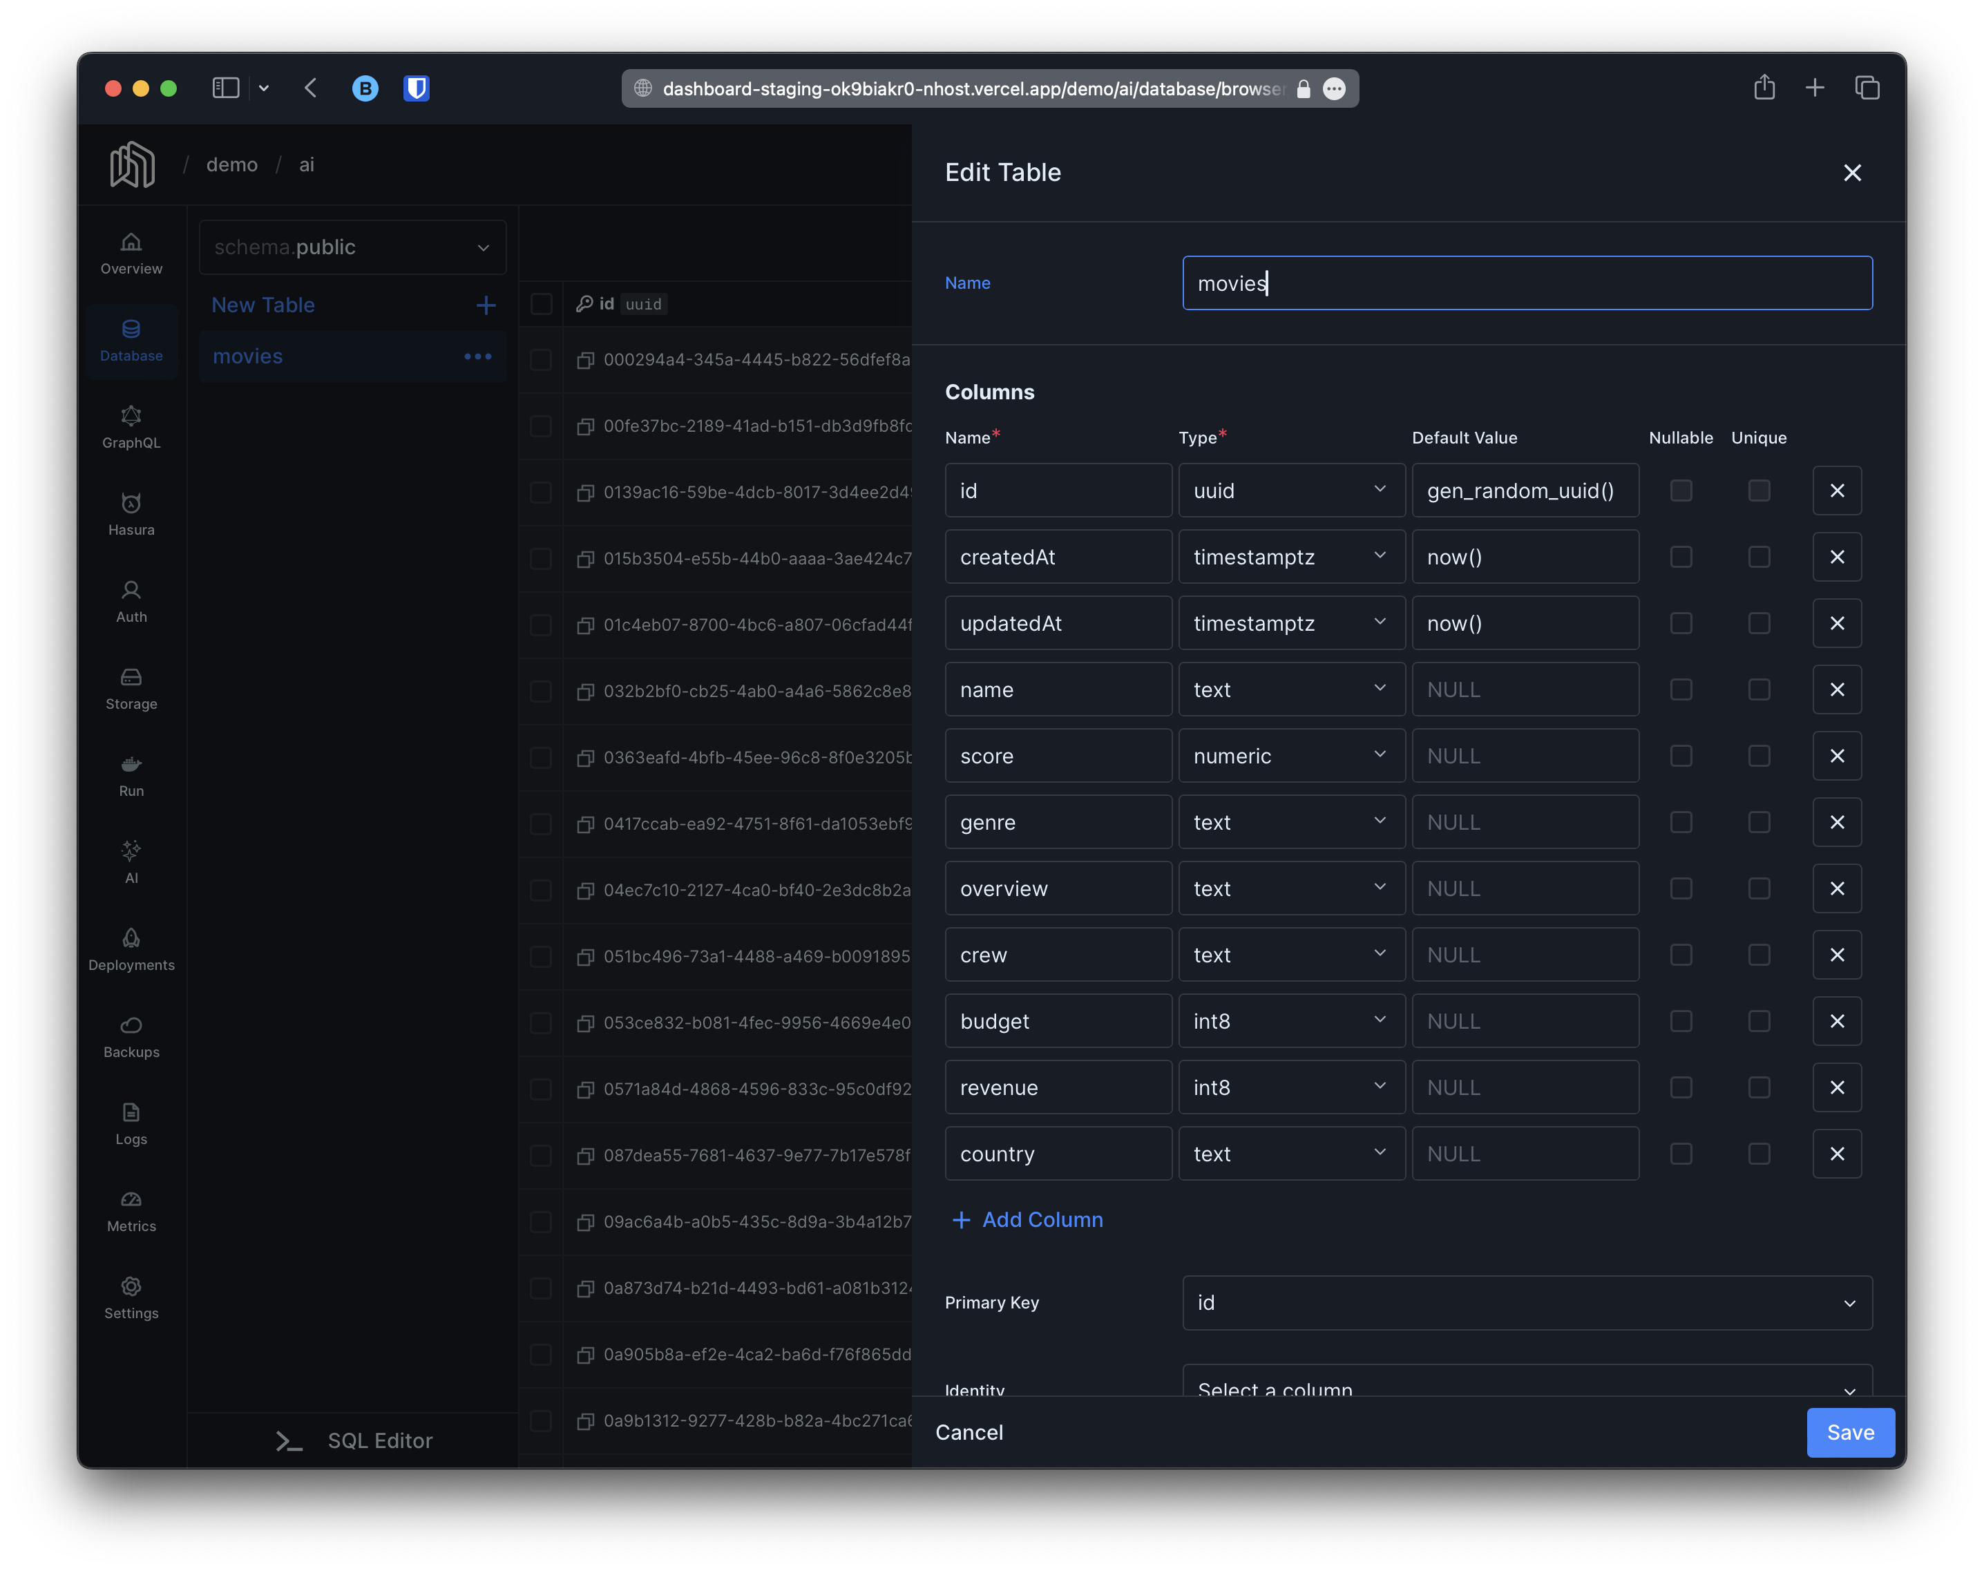Open the AI sidebar section
The height and width of the screenshot is (1571, 1984).
pos(131,862)
